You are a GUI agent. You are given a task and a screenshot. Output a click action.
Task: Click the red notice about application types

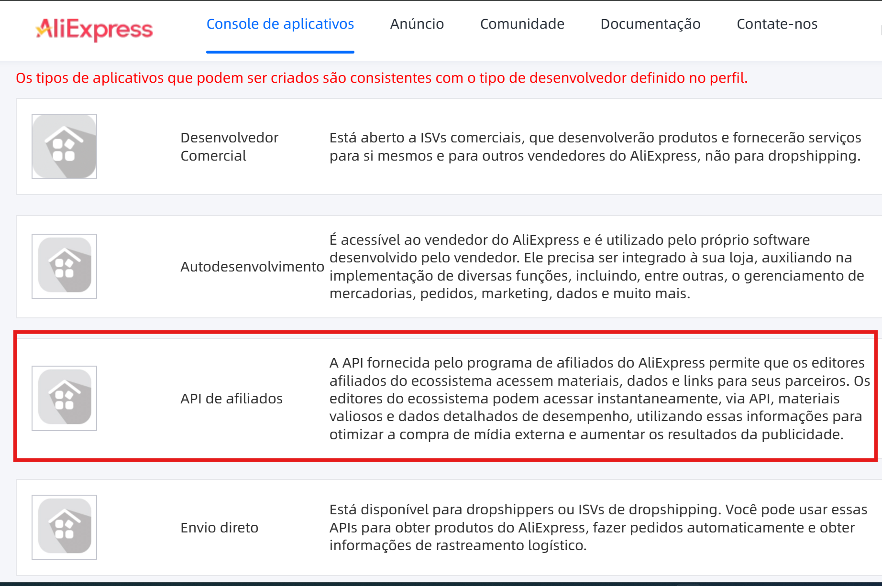click(382, 78)
